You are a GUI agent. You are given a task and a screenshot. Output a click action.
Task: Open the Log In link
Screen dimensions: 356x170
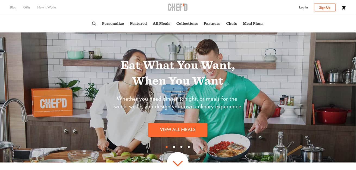point(304,8)
